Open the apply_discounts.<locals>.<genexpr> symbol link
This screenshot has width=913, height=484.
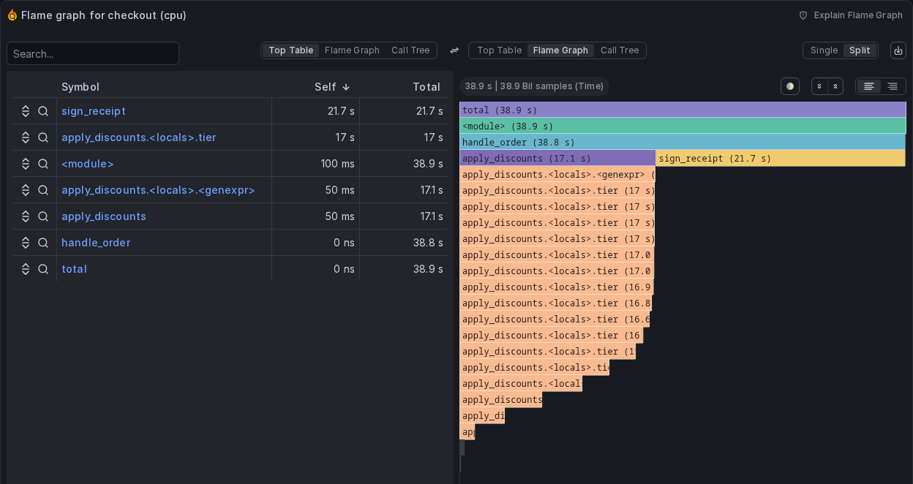158,190
